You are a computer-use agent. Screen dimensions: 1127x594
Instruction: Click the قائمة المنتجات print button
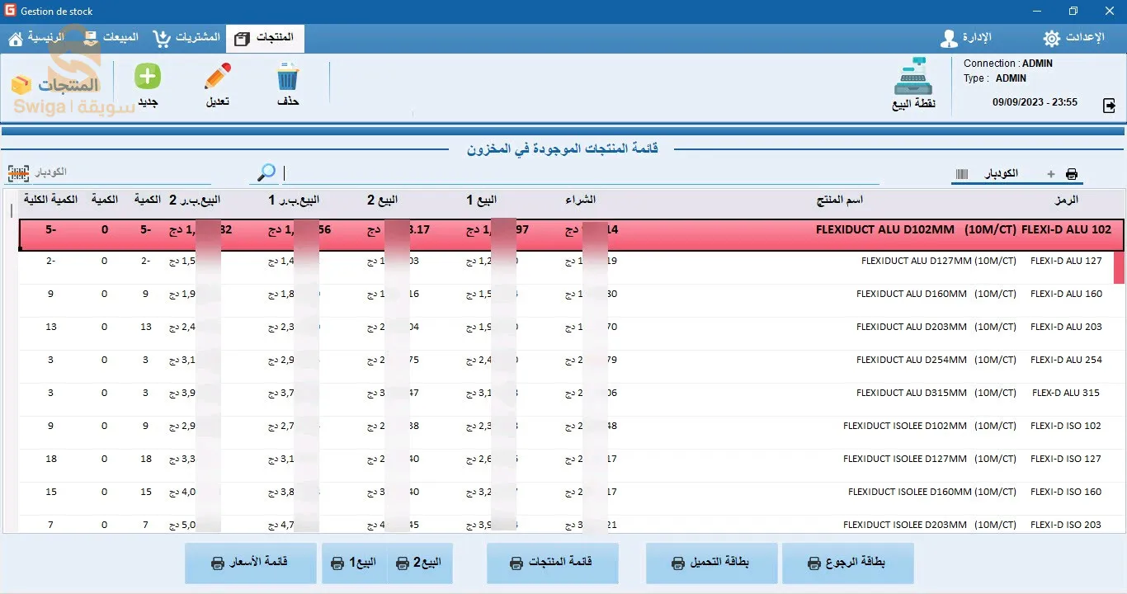pyautogui.click(x=552, y=563)
